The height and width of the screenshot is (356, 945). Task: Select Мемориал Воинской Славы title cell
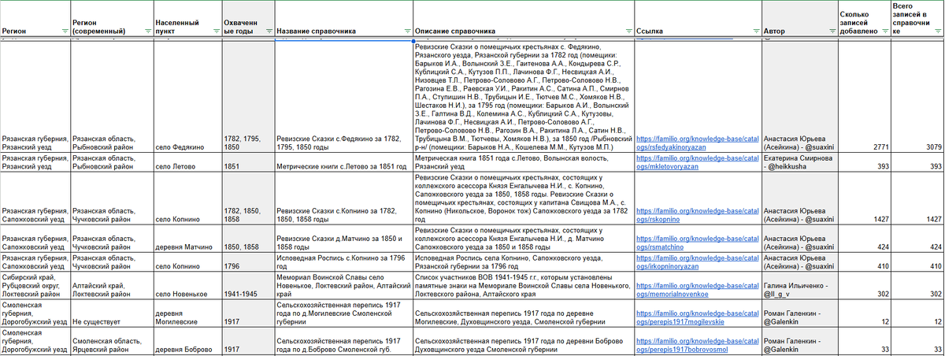(343, 285)
